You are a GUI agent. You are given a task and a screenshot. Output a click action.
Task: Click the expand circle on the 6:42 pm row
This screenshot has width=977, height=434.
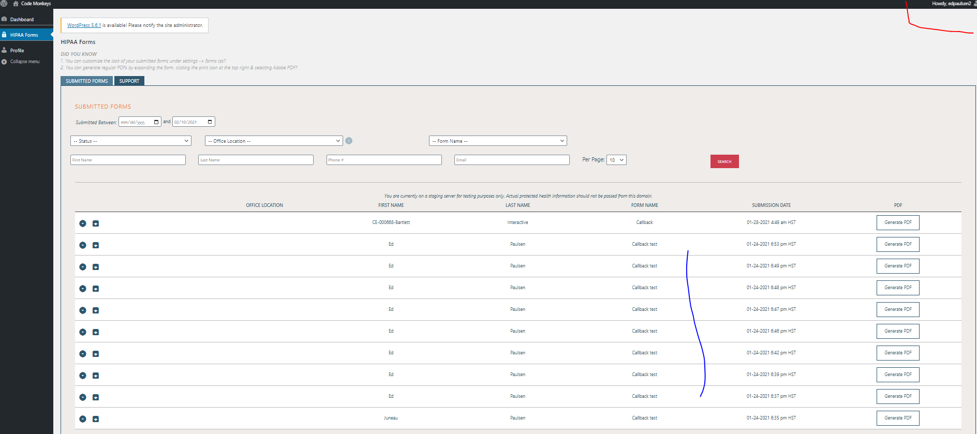click(x=83, y=354)
